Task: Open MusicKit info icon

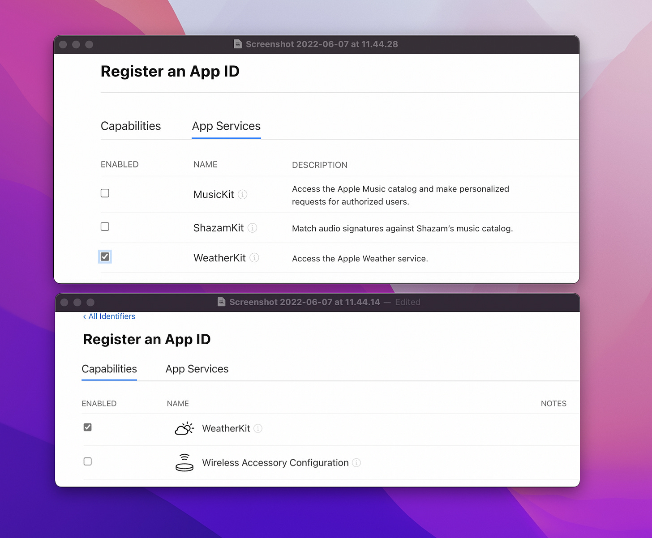Action: [242, 194]
